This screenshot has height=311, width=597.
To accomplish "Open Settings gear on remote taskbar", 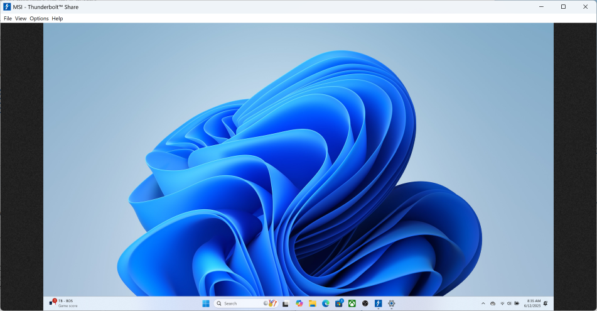I will pos(391,303).
